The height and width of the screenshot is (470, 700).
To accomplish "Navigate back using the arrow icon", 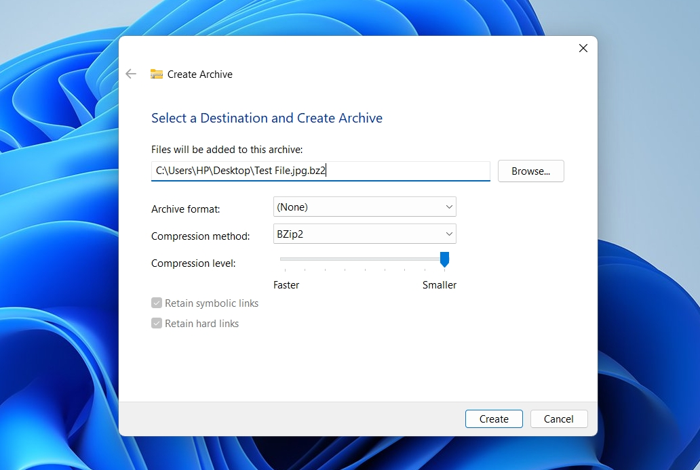I will (130, 73).
